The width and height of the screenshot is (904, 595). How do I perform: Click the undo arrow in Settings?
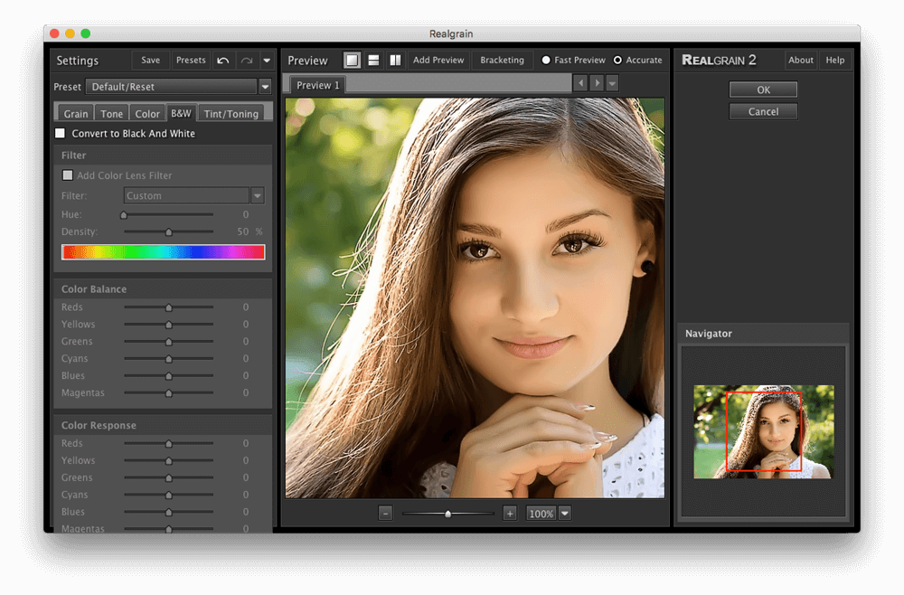pos(223,61)
